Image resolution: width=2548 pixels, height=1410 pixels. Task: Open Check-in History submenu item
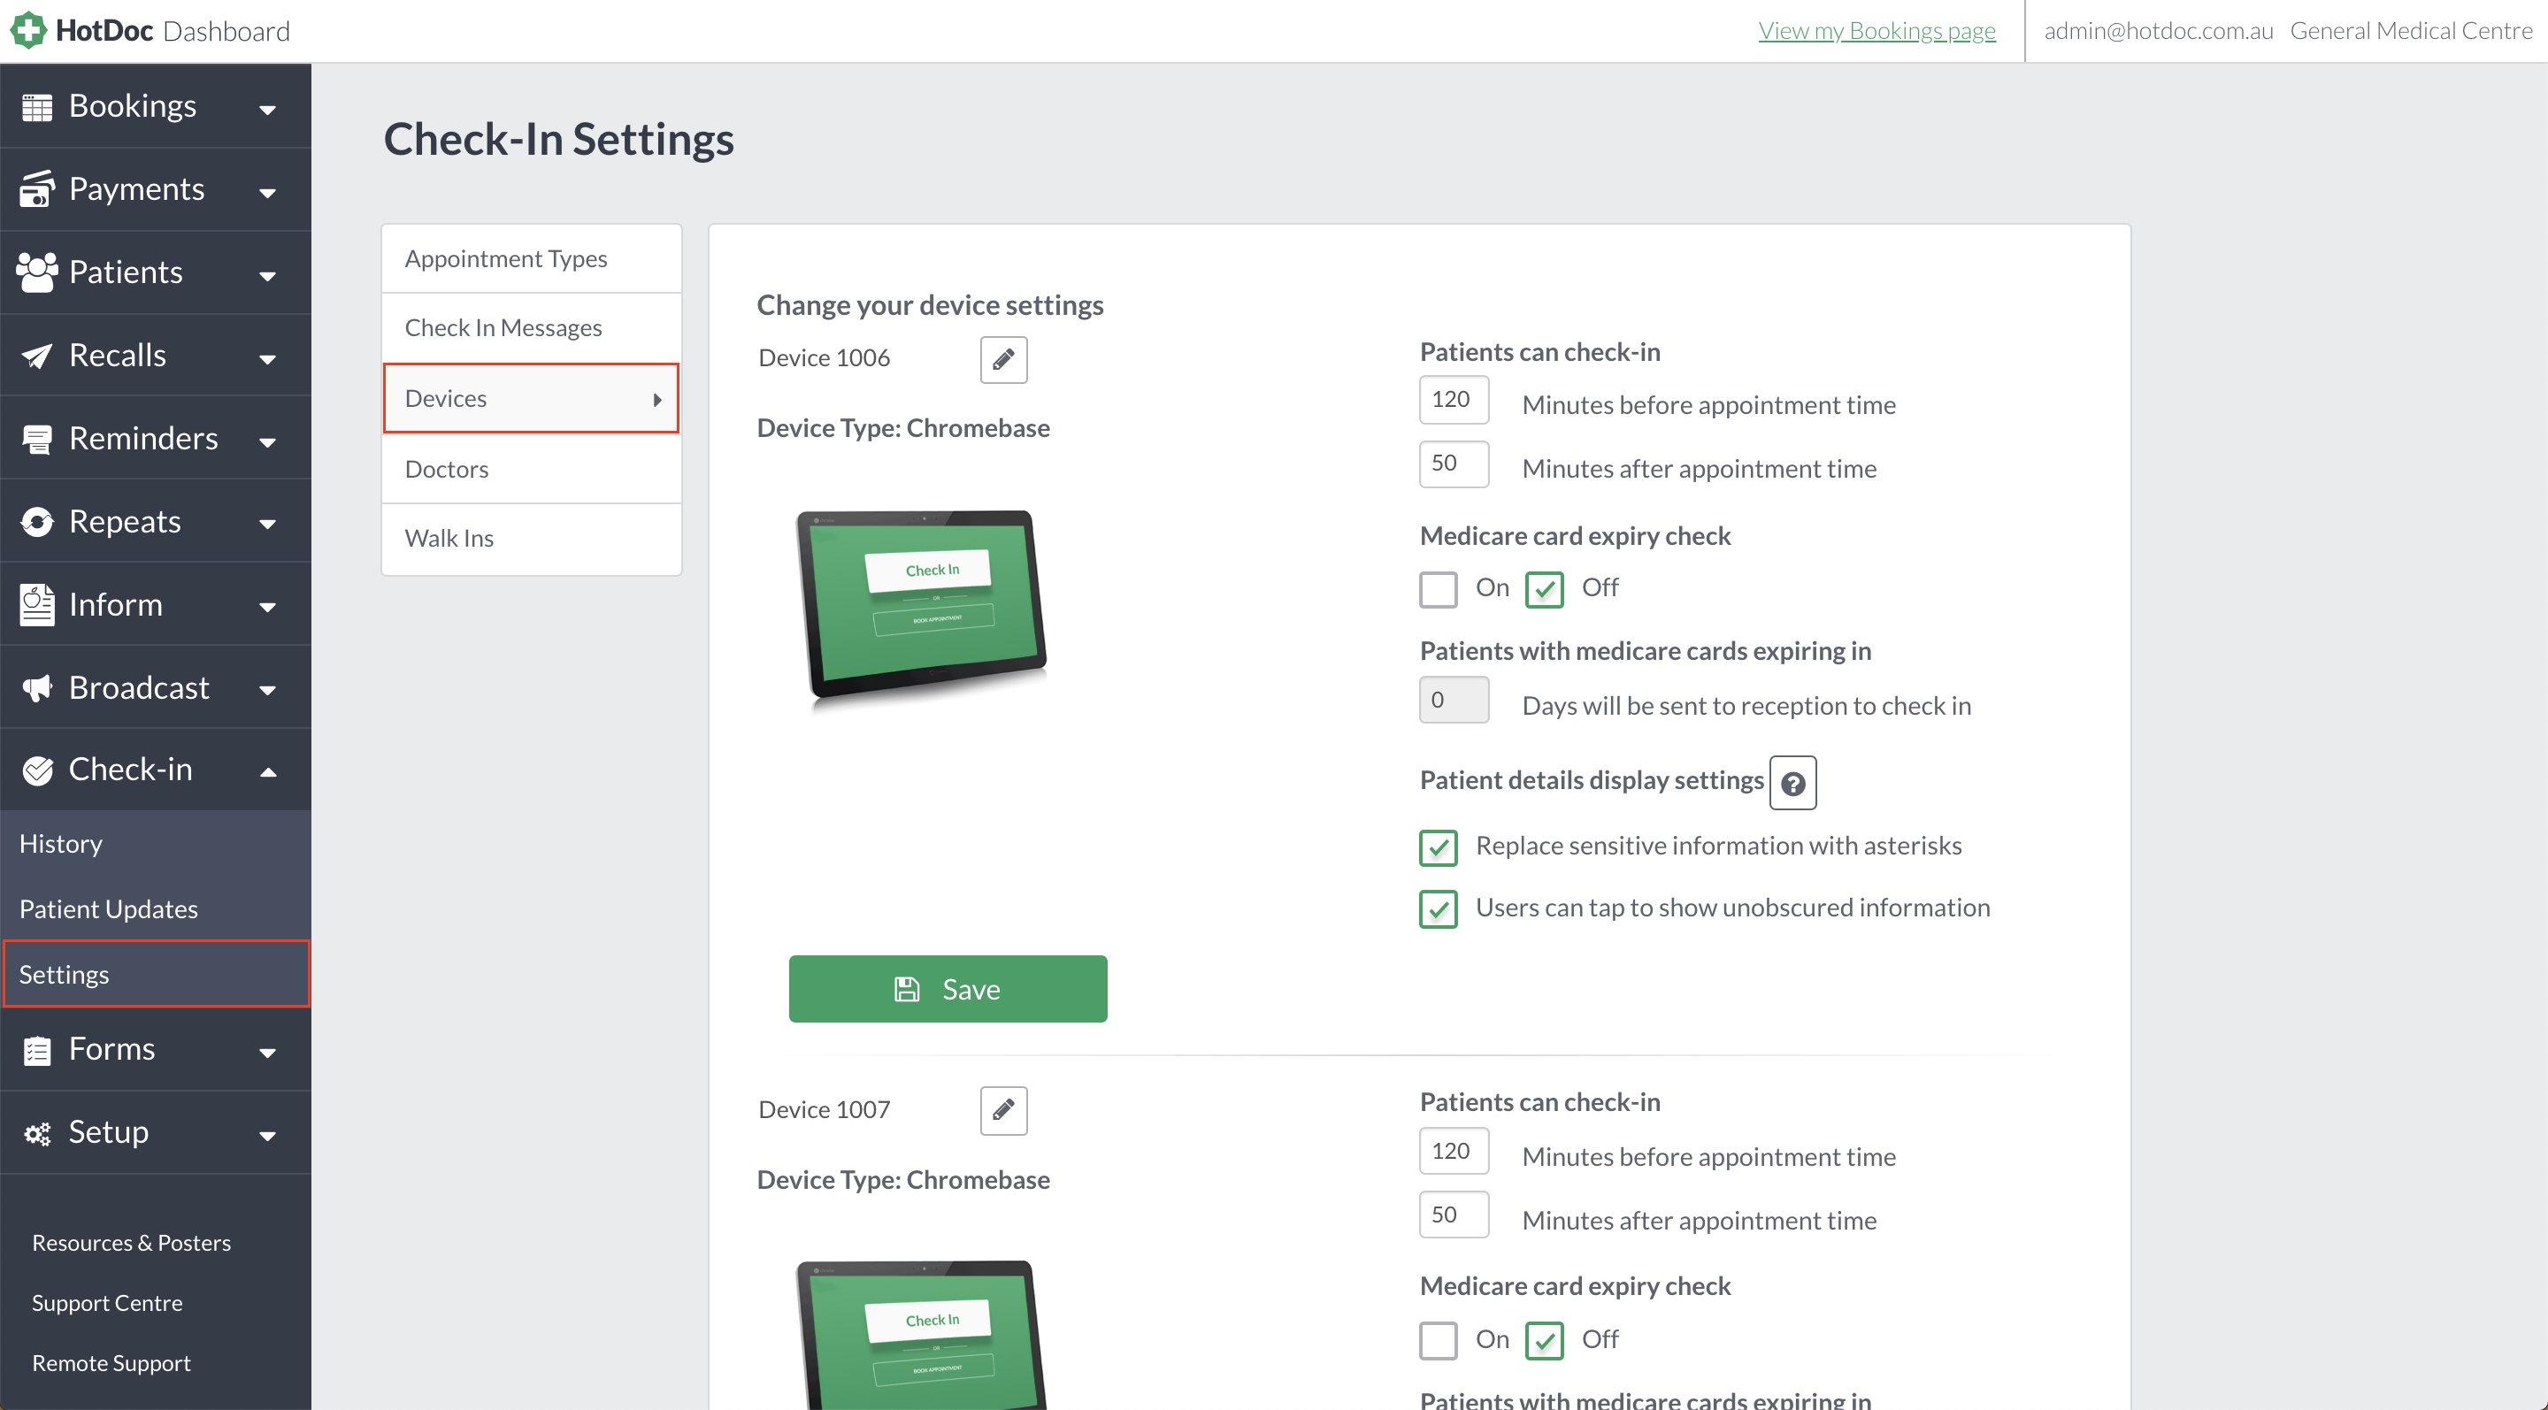click(x=156, y=843)
